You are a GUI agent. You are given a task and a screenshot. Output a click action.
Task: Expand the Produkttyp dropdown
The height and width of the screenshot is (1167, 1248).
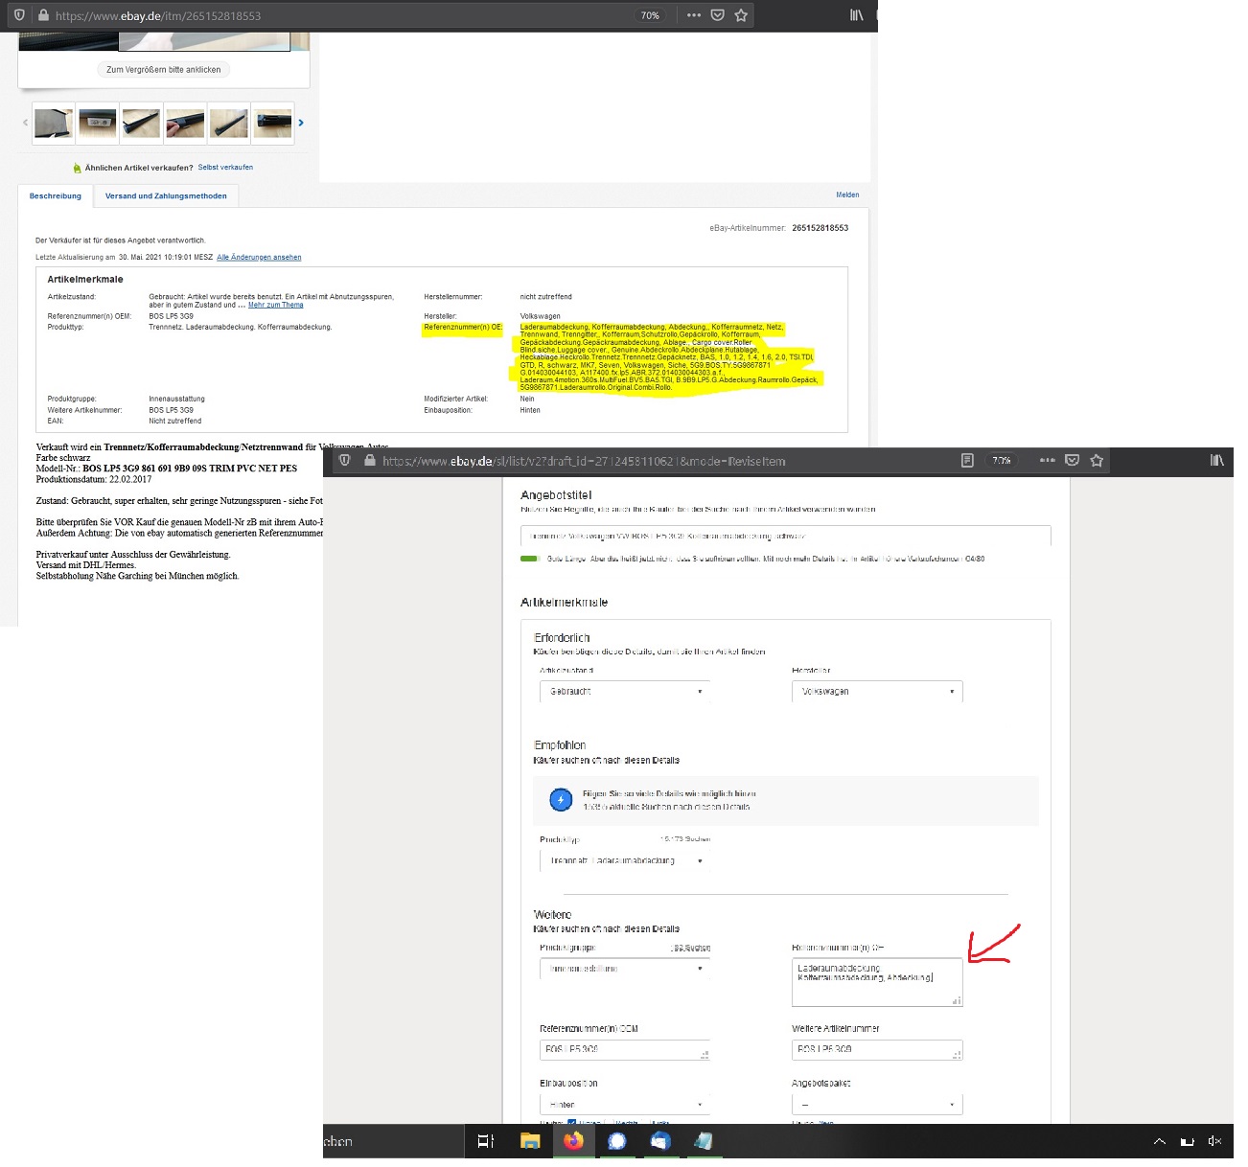tap(624, 861)
